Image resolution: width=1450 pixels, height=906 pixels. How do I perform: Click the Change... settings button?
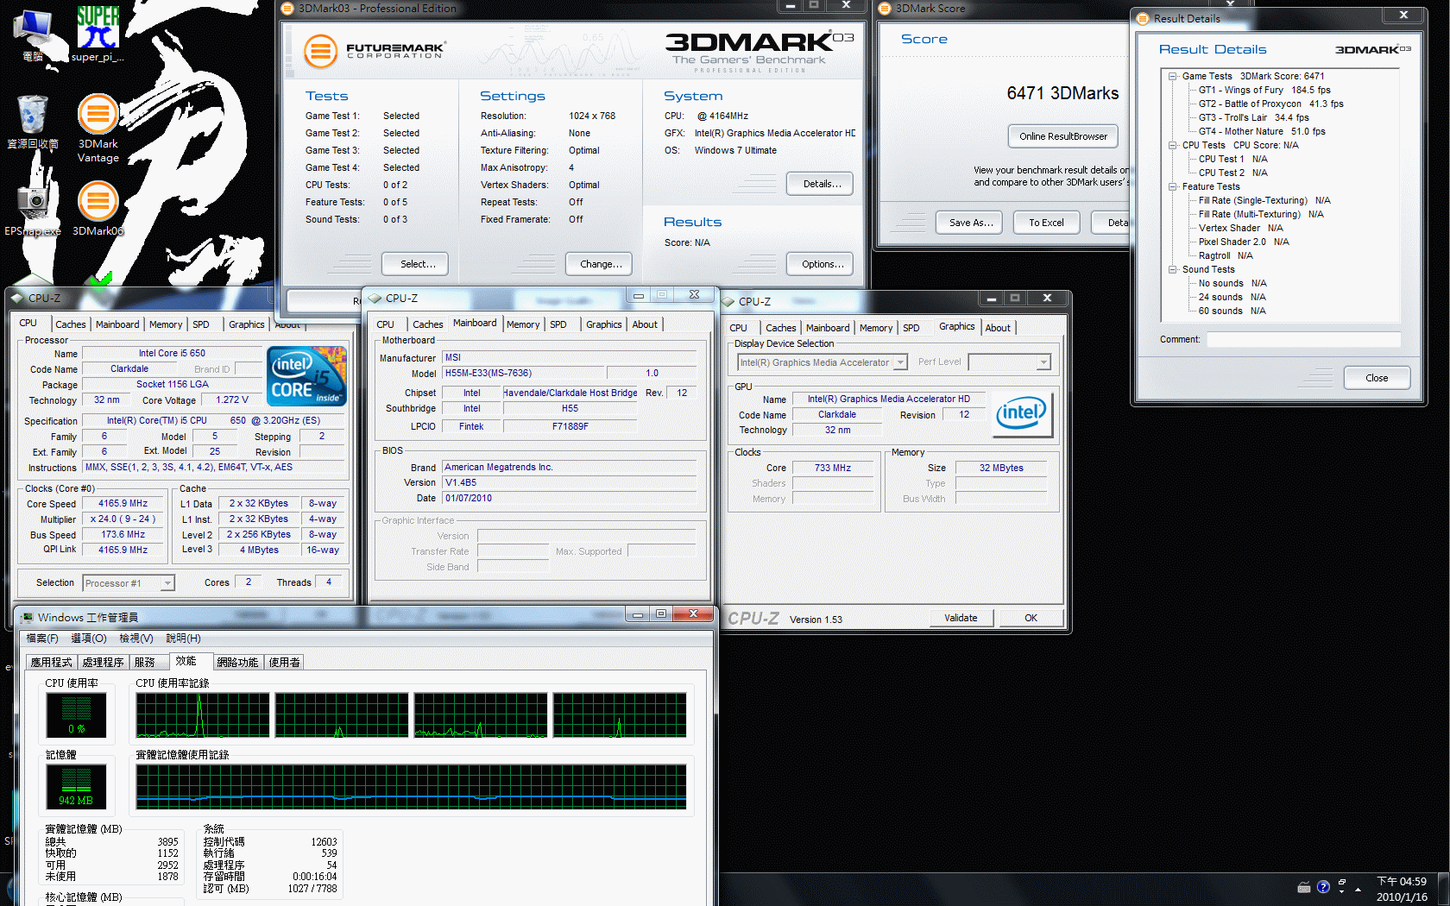[600, 264]
